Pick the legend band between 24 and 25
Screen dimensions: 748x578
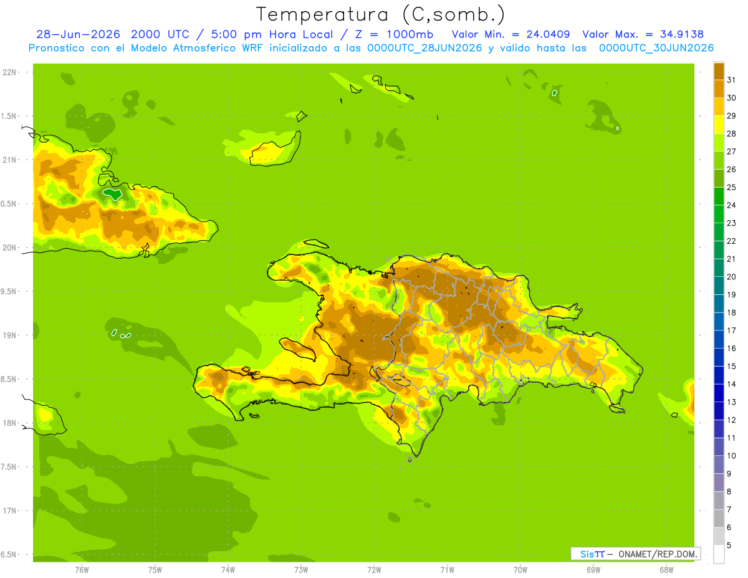tap(719, 196)
